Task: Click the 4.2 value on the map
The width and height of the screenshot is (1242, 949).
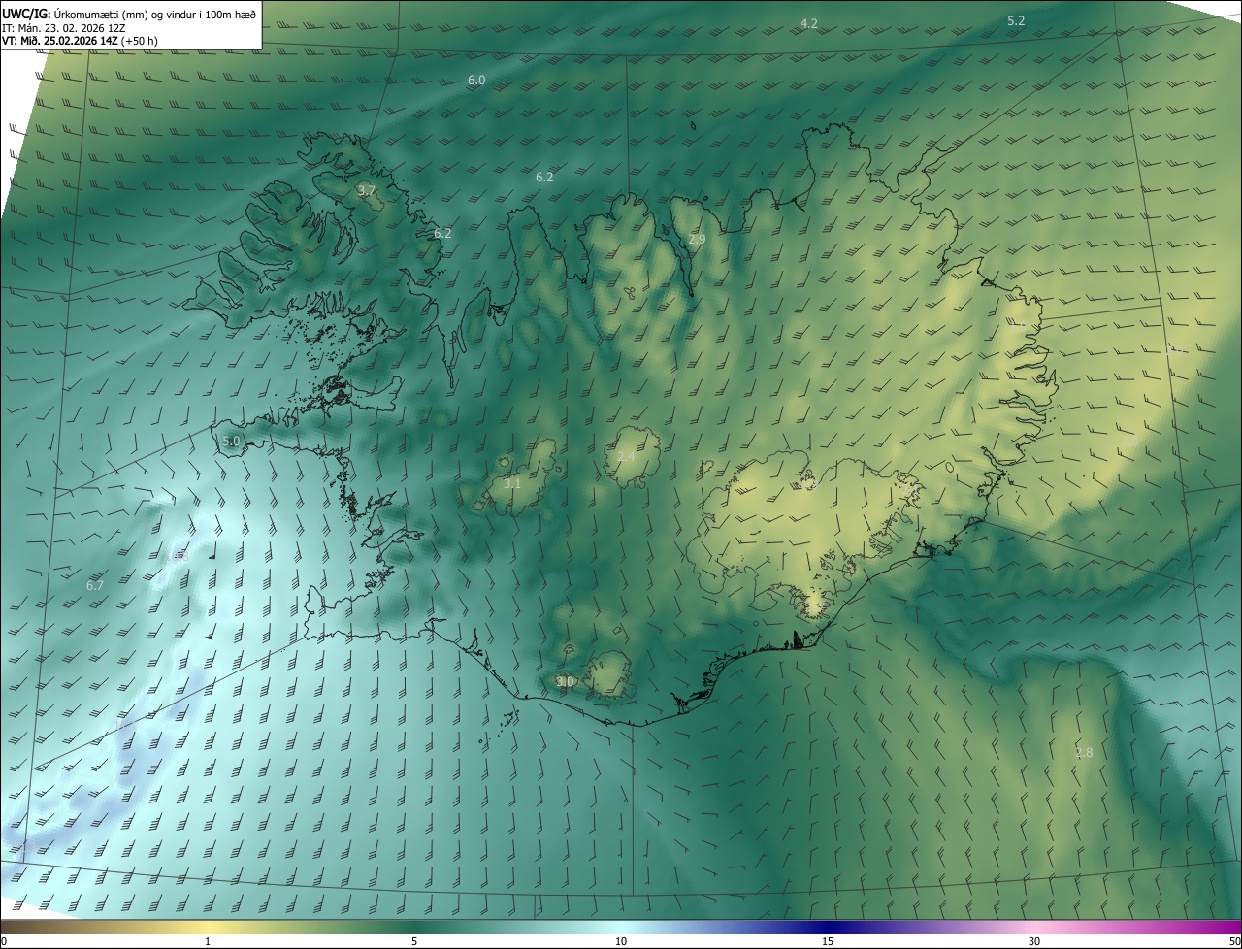Action: pyautogui.click(x=808, y=23)
